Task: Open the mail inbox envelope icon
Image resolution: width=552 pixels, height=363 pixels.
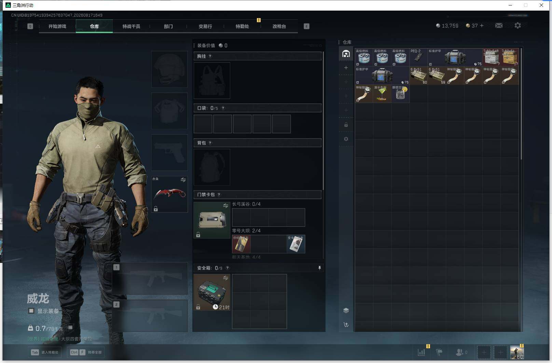Action: point(499,26)
